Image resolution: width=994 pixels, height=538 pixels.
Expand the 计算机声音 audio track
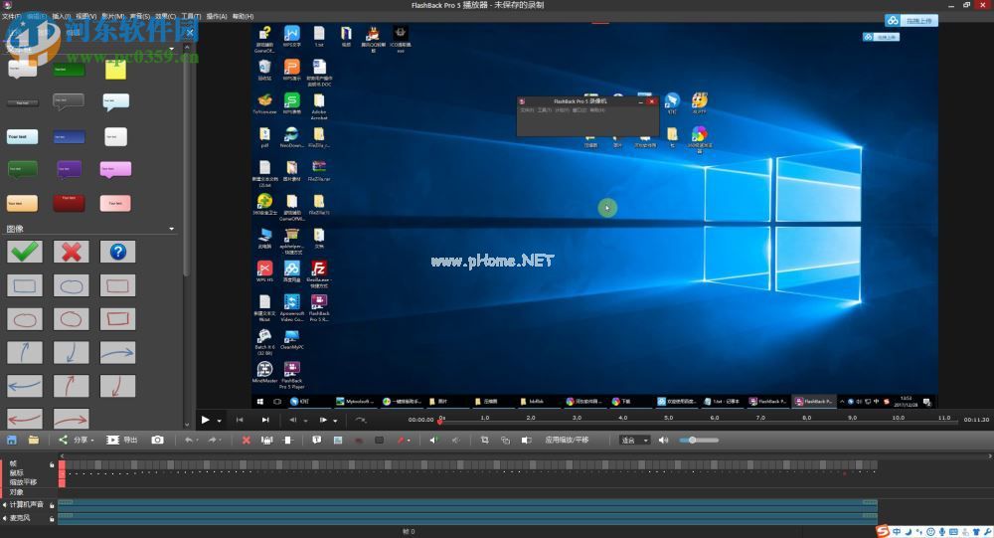(4, 505)
